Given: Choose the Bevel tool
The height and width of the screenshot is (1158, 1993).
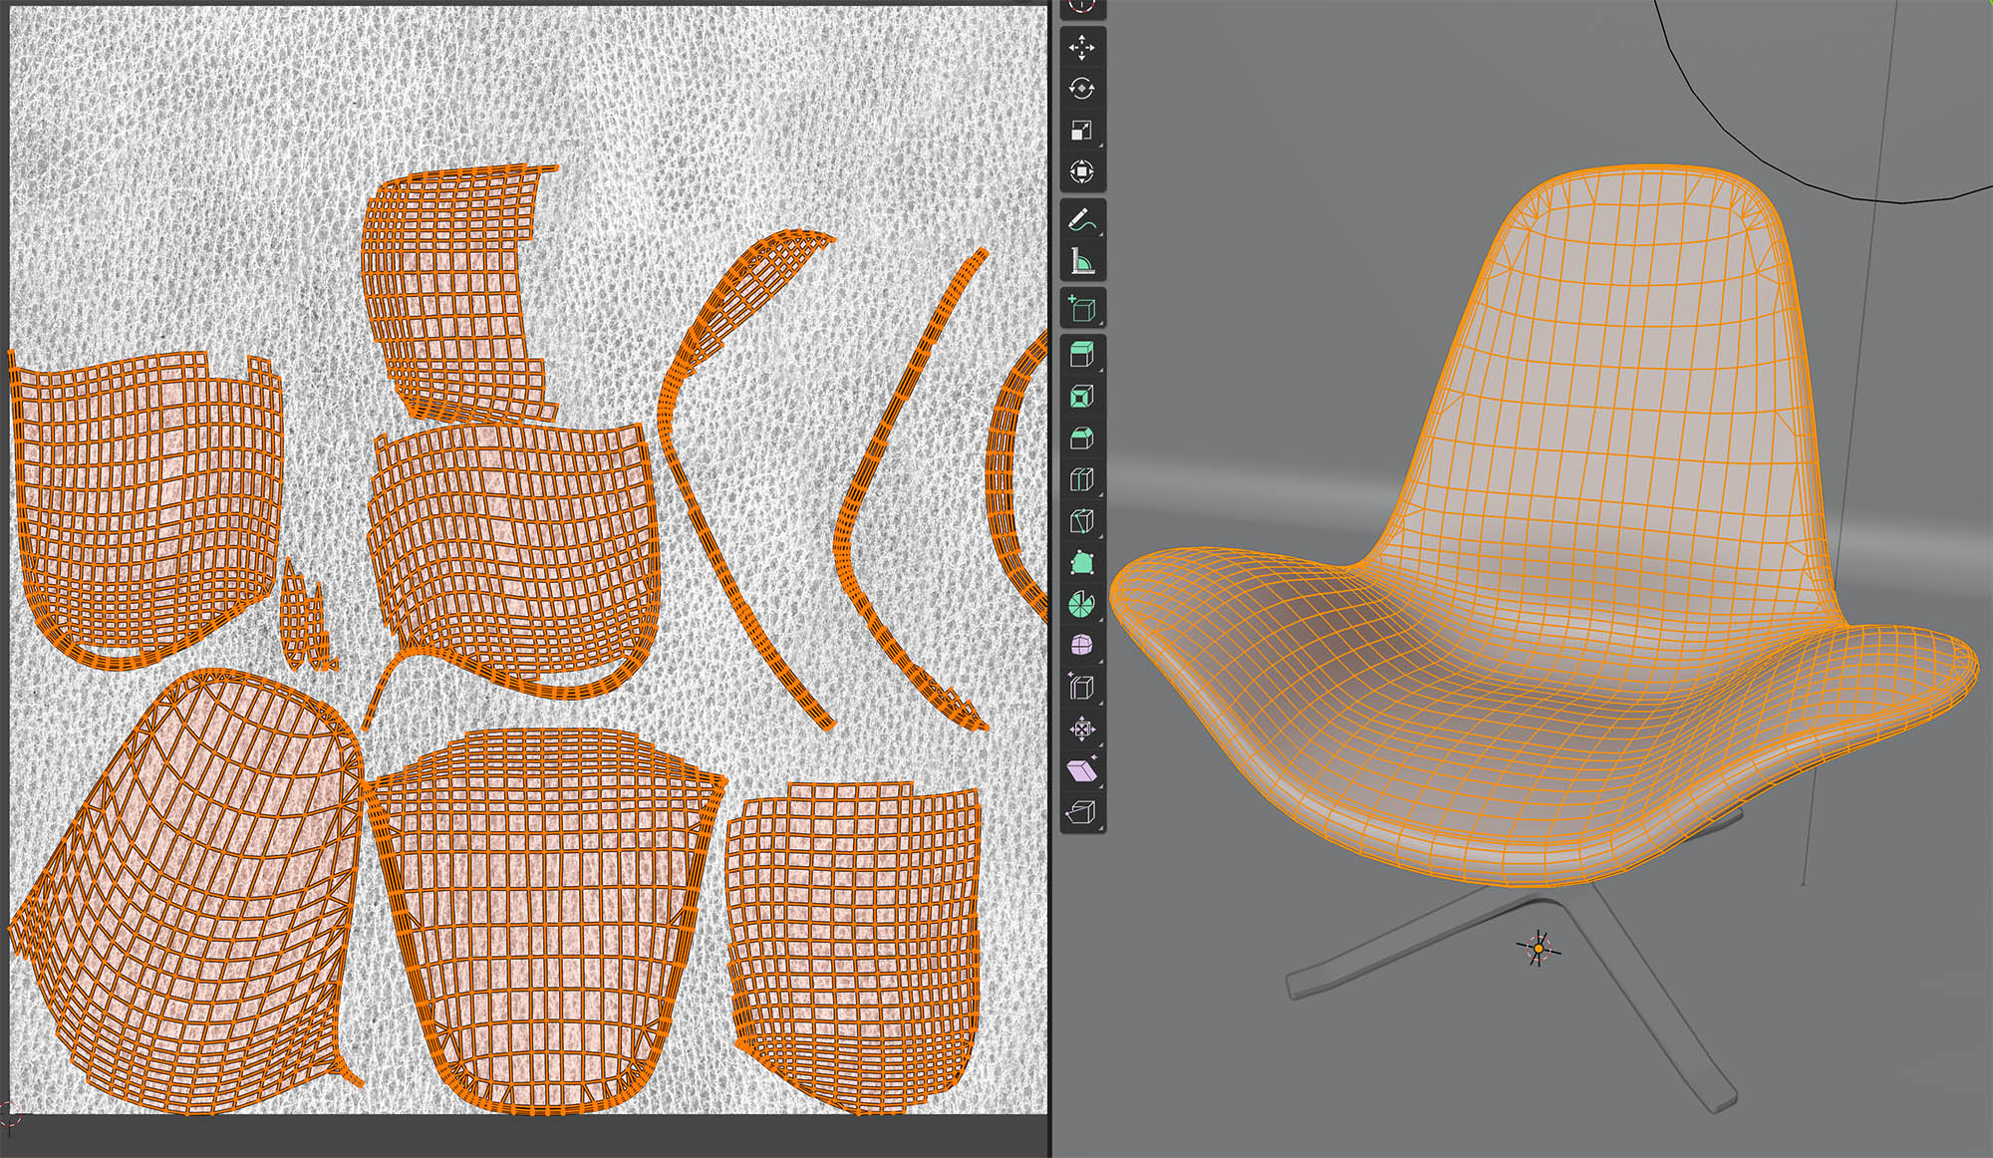Looking at the screenshot, I should 1082,438.
